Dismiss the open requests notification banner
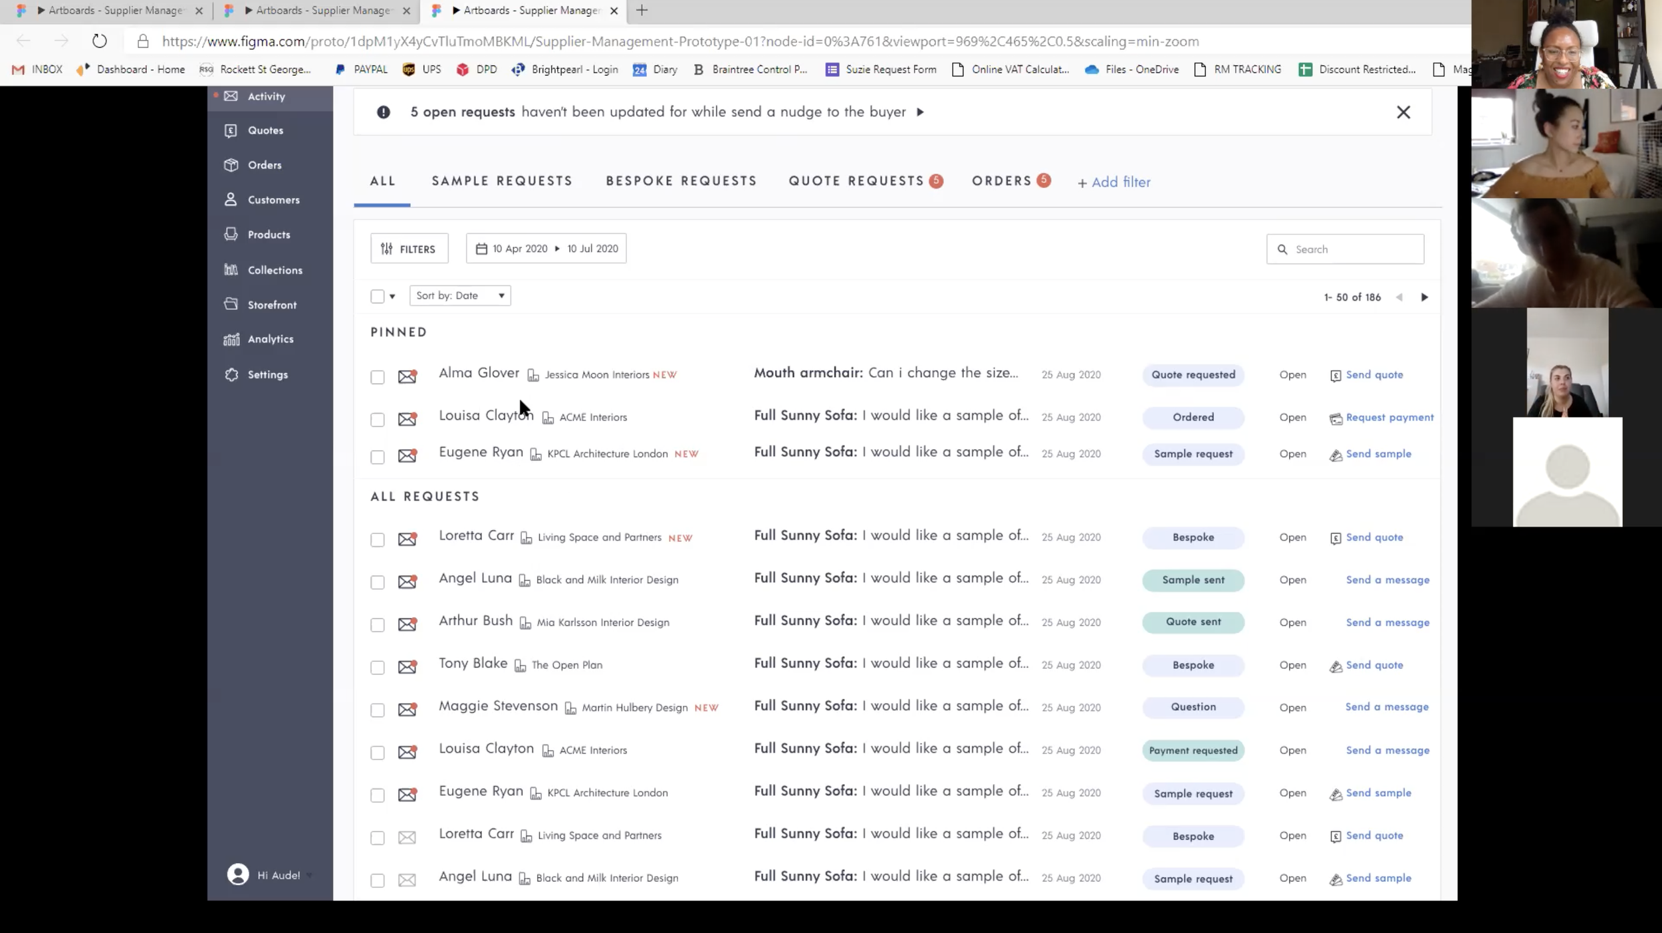The image size is (1662, 933). pos(1403,112)
